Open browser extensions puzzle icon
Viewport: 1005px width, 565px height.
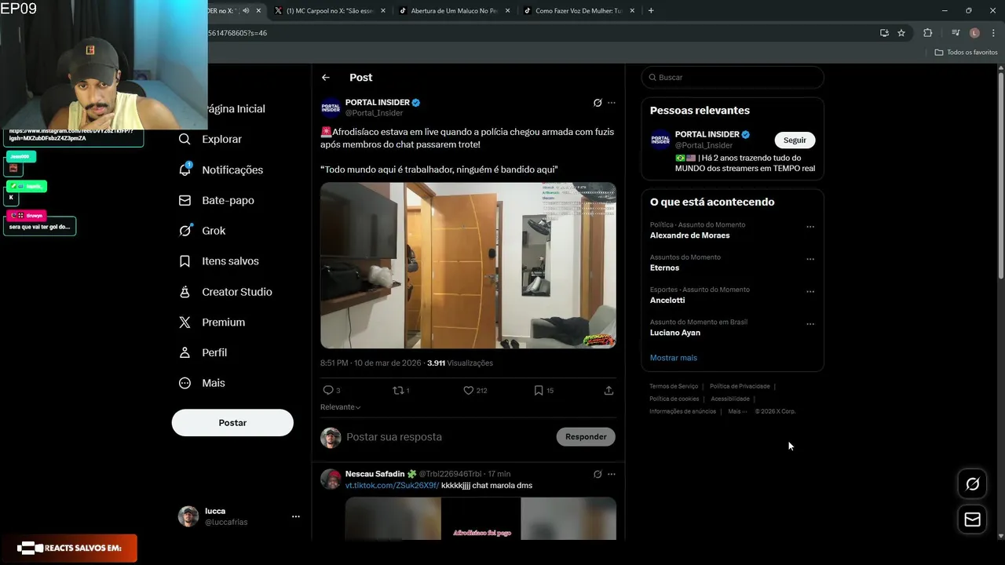click(928, 33)
